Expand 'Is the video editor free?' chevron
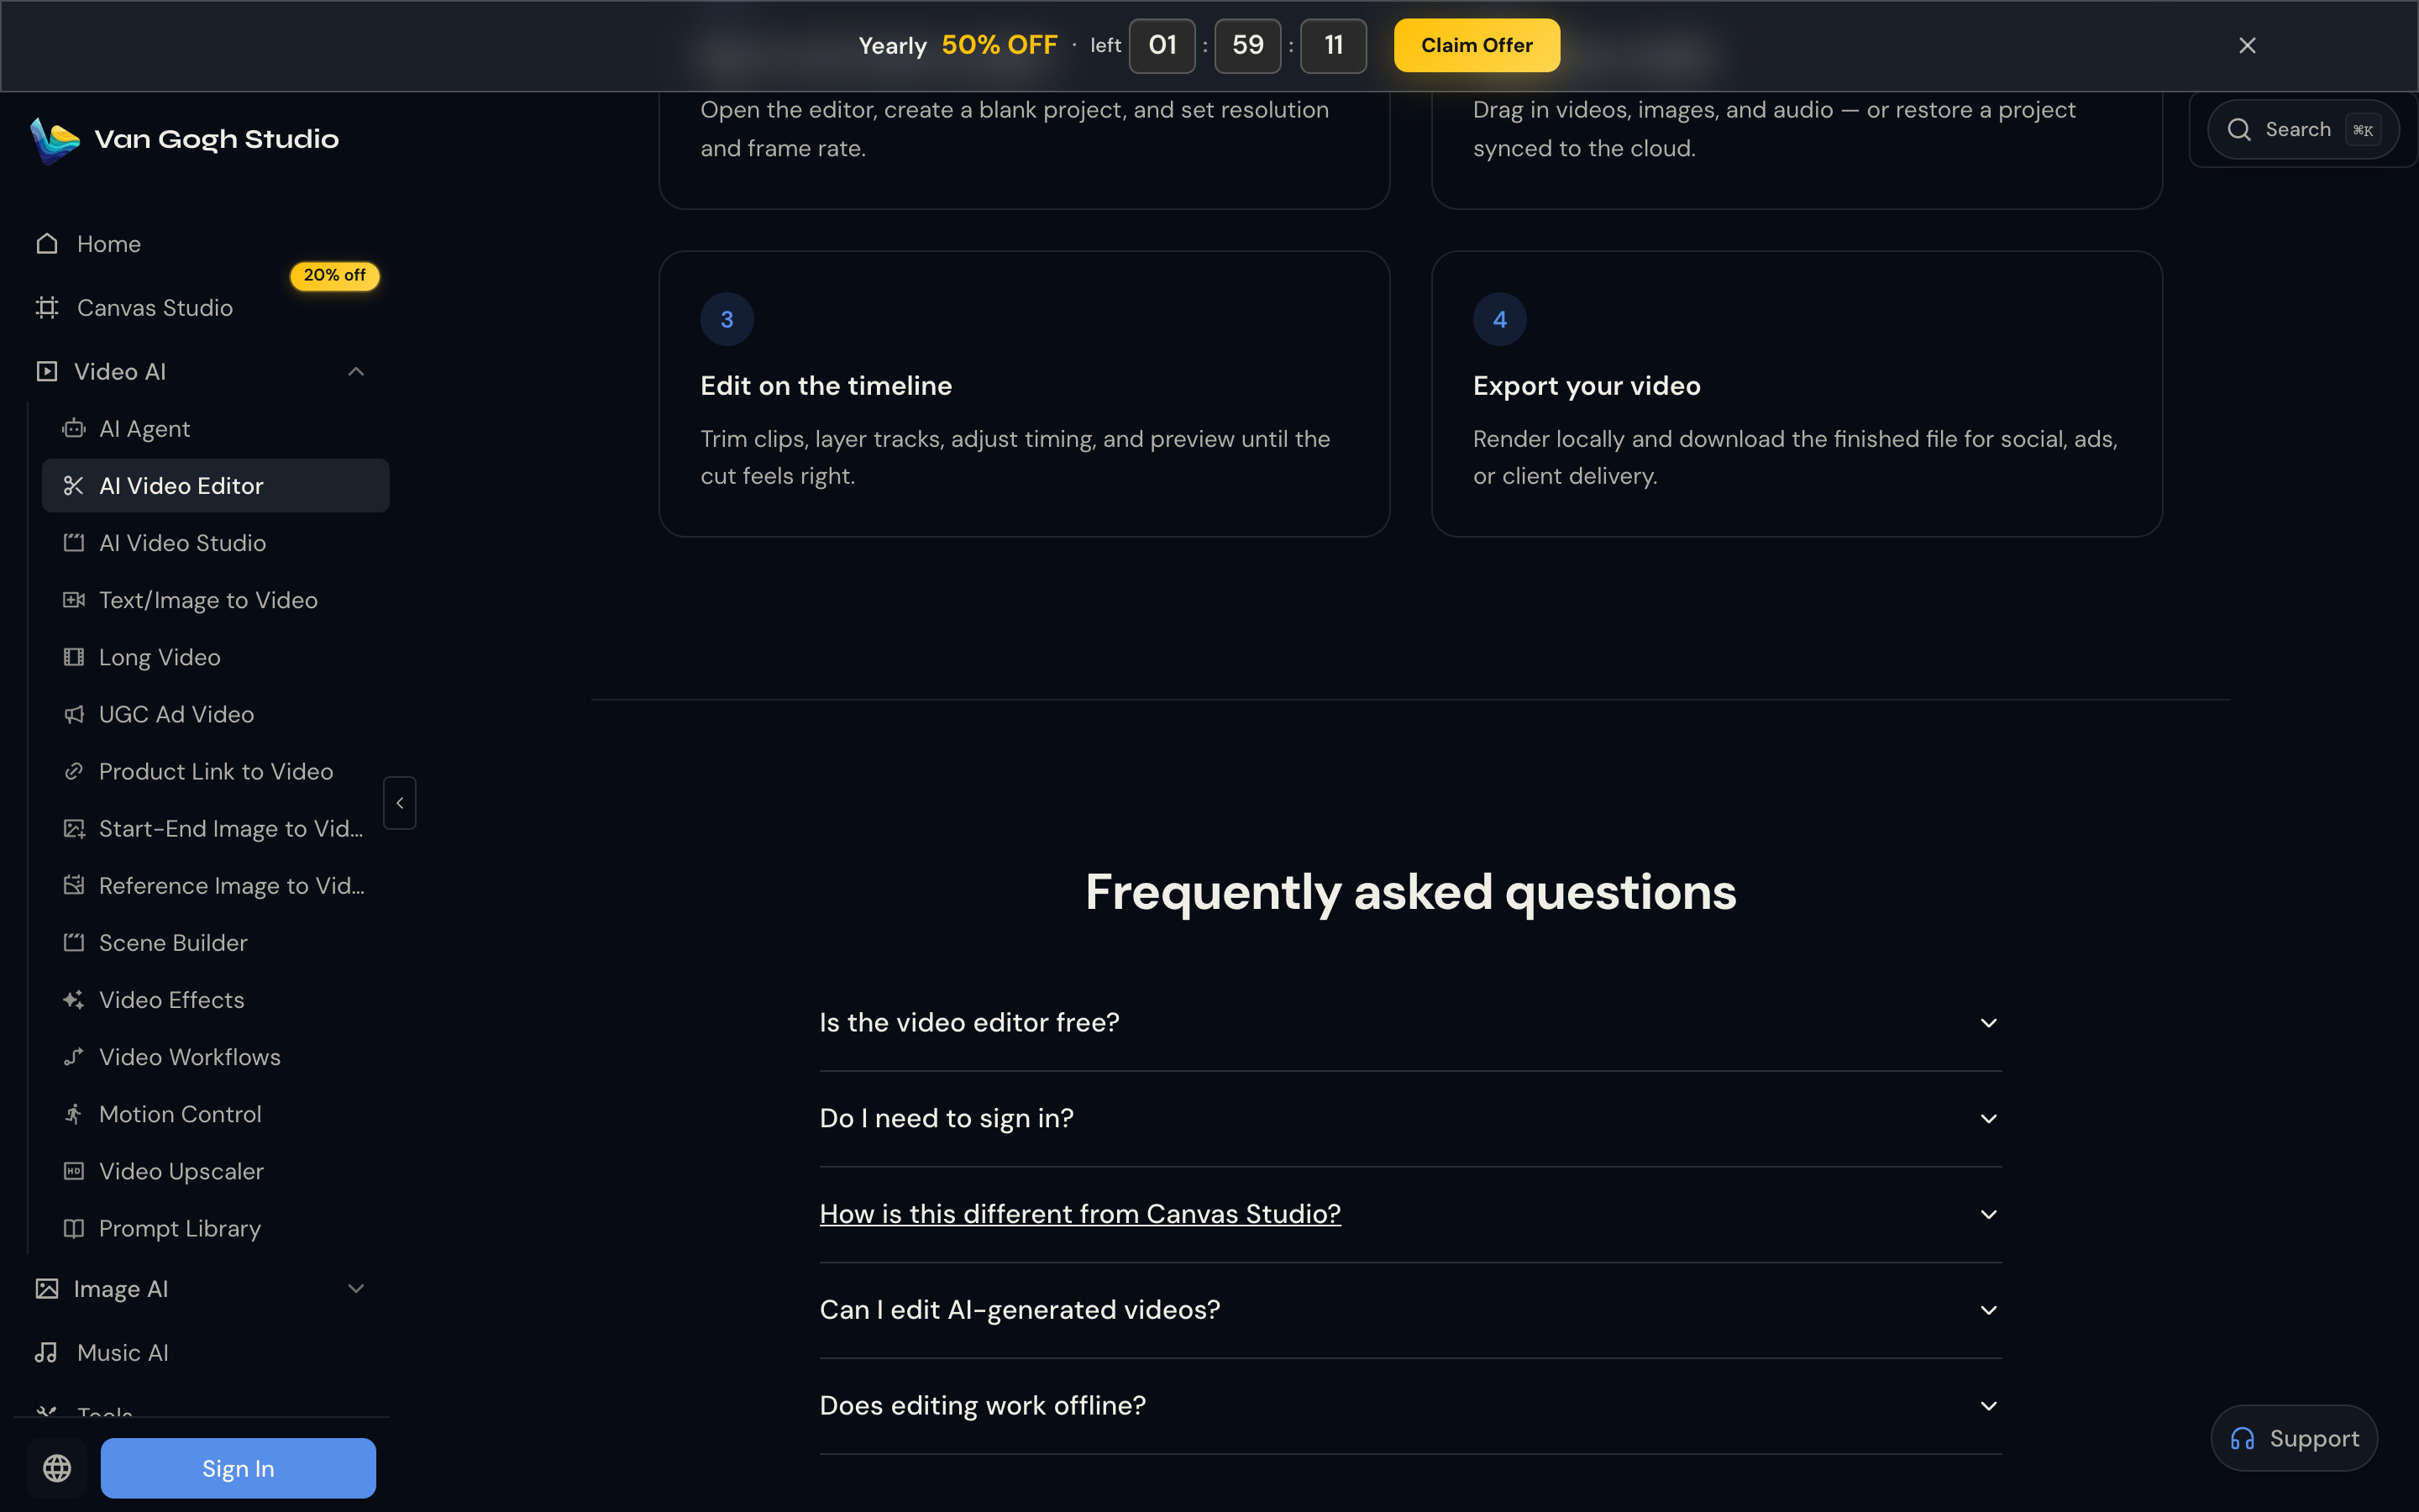This screenshot has width=2419, height=1512. pyautogui.click(x=1988, y=1023)
